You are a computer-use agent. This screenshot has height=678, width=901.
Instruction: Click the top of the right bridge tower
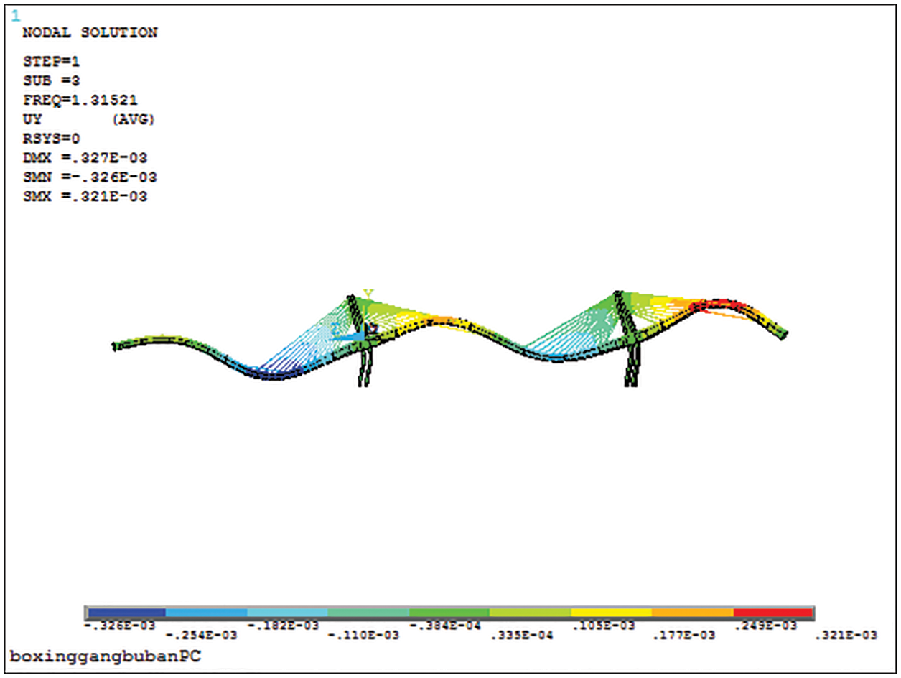tap(616, 294)
